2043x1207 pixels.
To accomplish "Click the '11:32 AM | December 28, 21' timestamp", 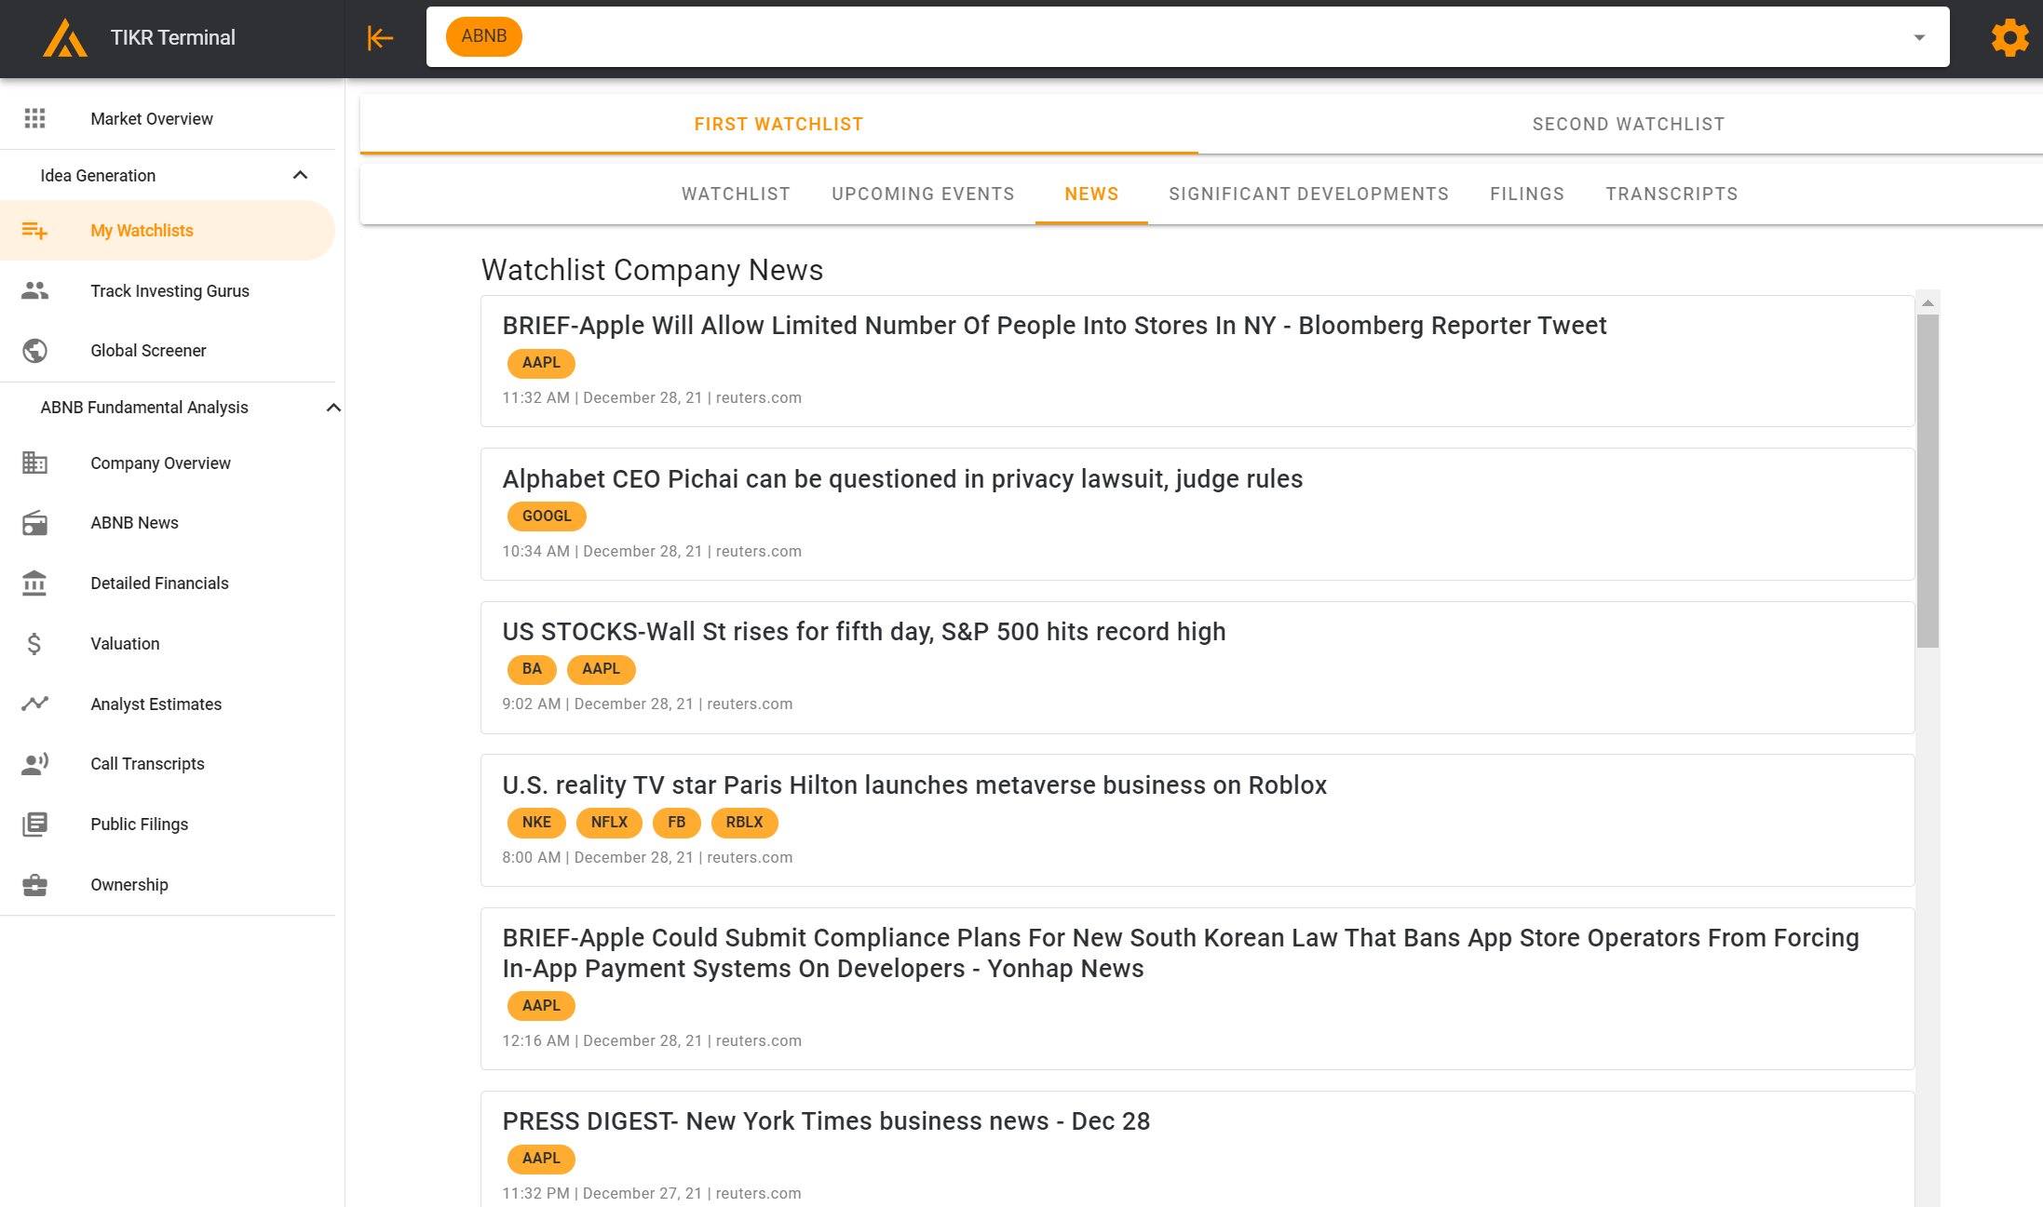I will point(602,398).
